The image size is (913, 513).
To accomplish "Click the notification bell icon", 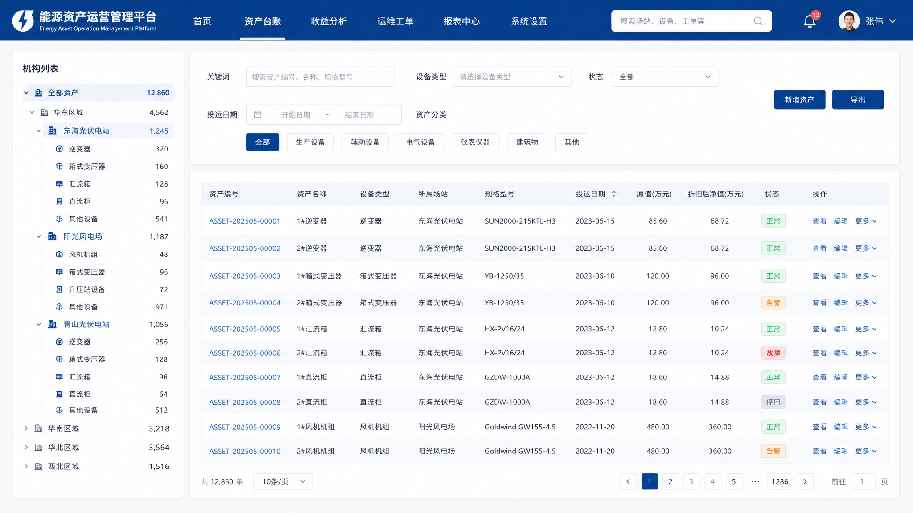I will point(809,21).
